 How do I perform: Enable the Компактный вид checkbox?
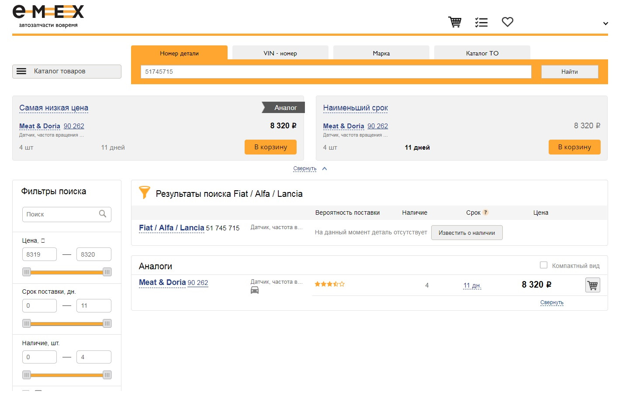[x=544, y=265]
